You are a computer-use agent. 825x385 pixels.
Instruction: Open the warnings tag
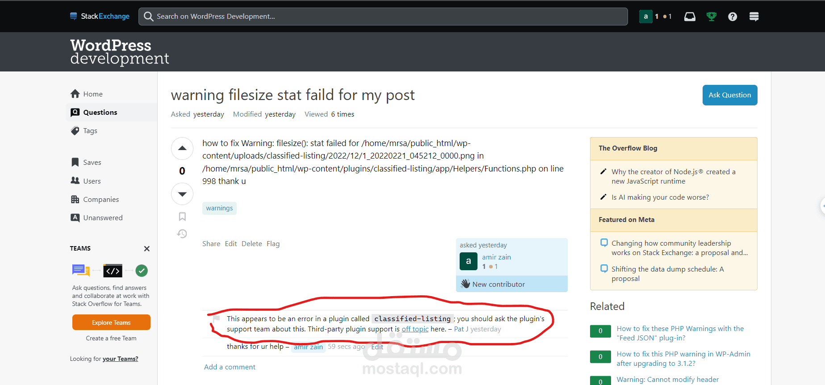tap(219, 208)
